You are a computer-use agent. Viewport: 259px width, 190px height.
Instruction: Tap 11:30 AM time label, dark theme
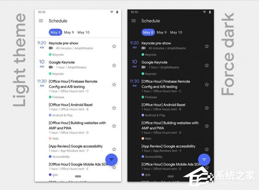point(134,83)
